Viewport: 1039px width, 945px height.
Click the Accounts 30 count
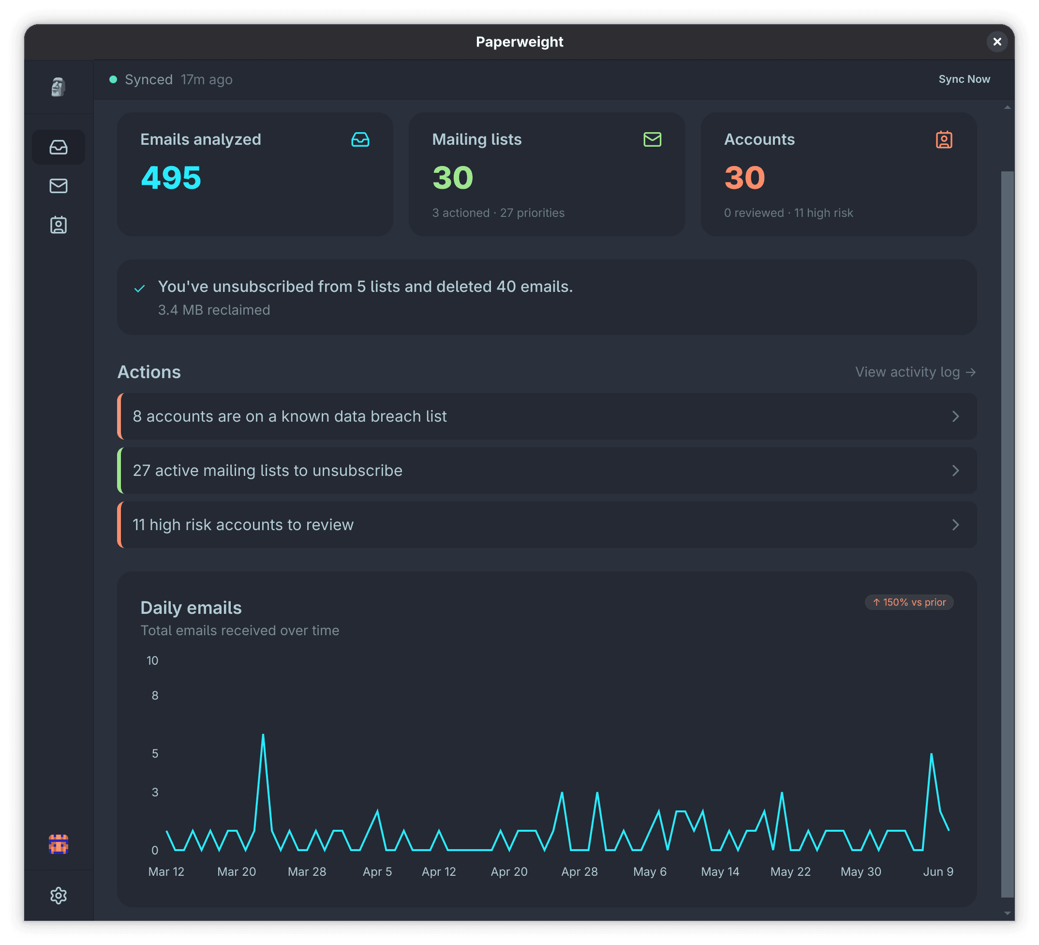click(x=744, y=178)
